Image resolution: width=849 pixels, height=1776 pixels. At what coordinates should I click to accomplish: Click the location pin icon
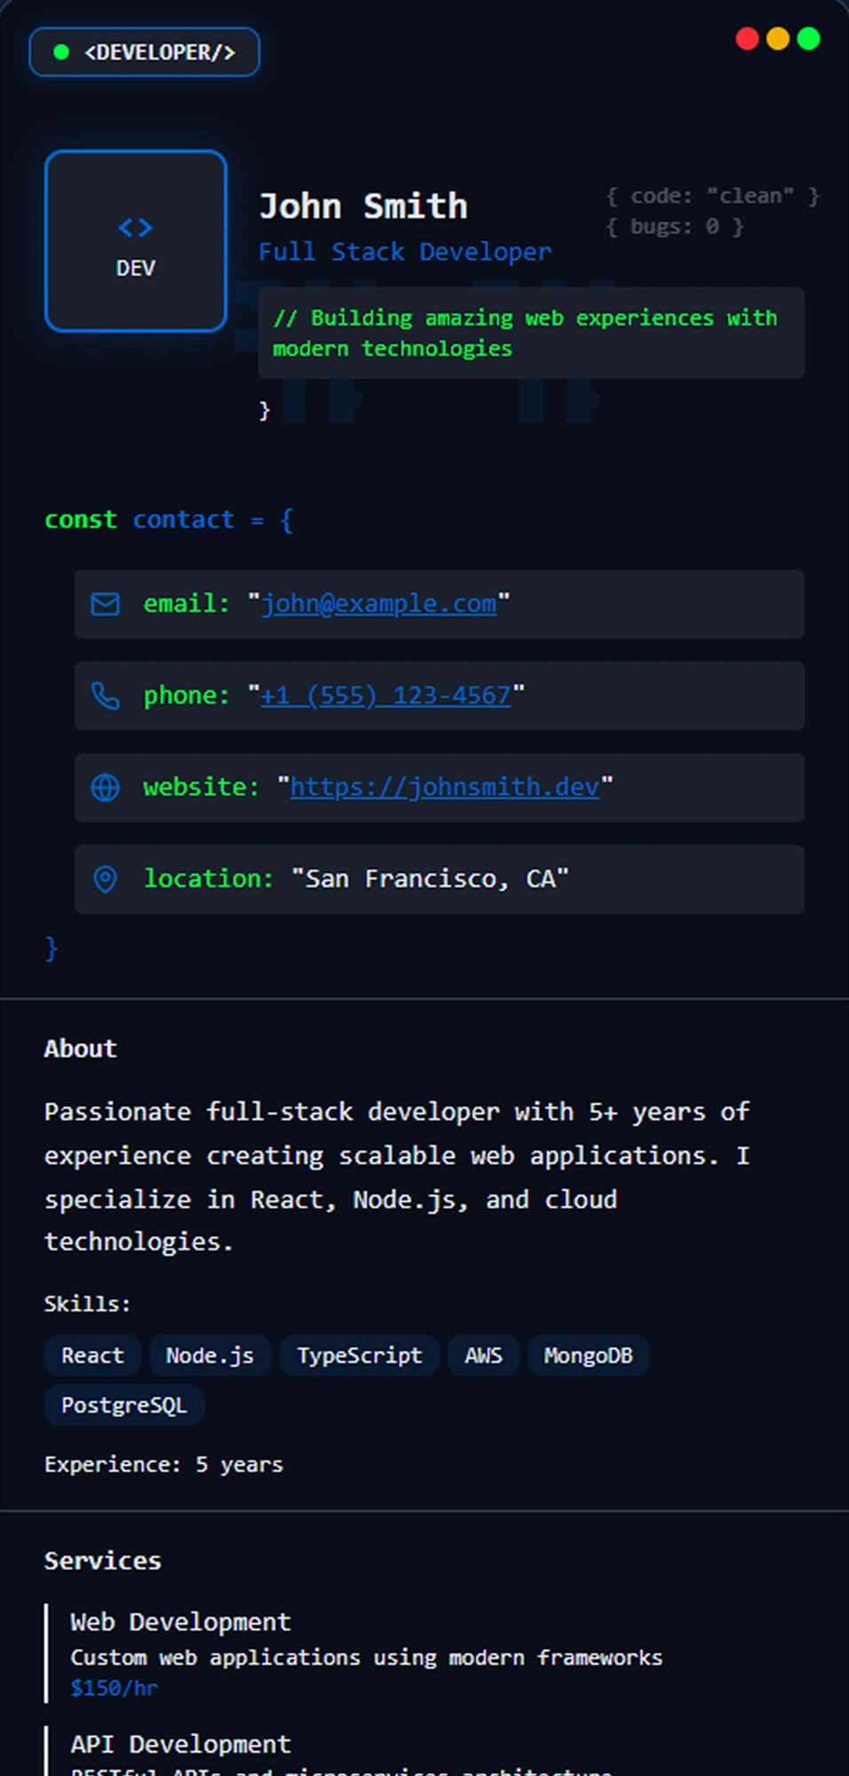pyautogui.click(x=105, y=879)
